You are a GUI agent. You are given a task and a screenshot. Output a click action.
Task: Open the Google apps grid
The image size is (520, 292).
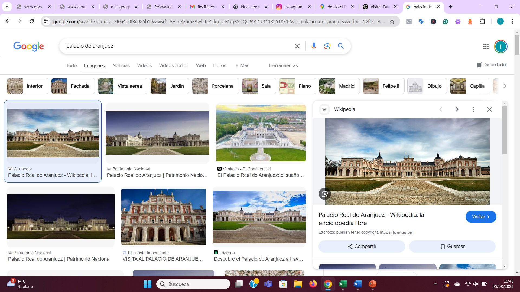click(x=486, y=47)
